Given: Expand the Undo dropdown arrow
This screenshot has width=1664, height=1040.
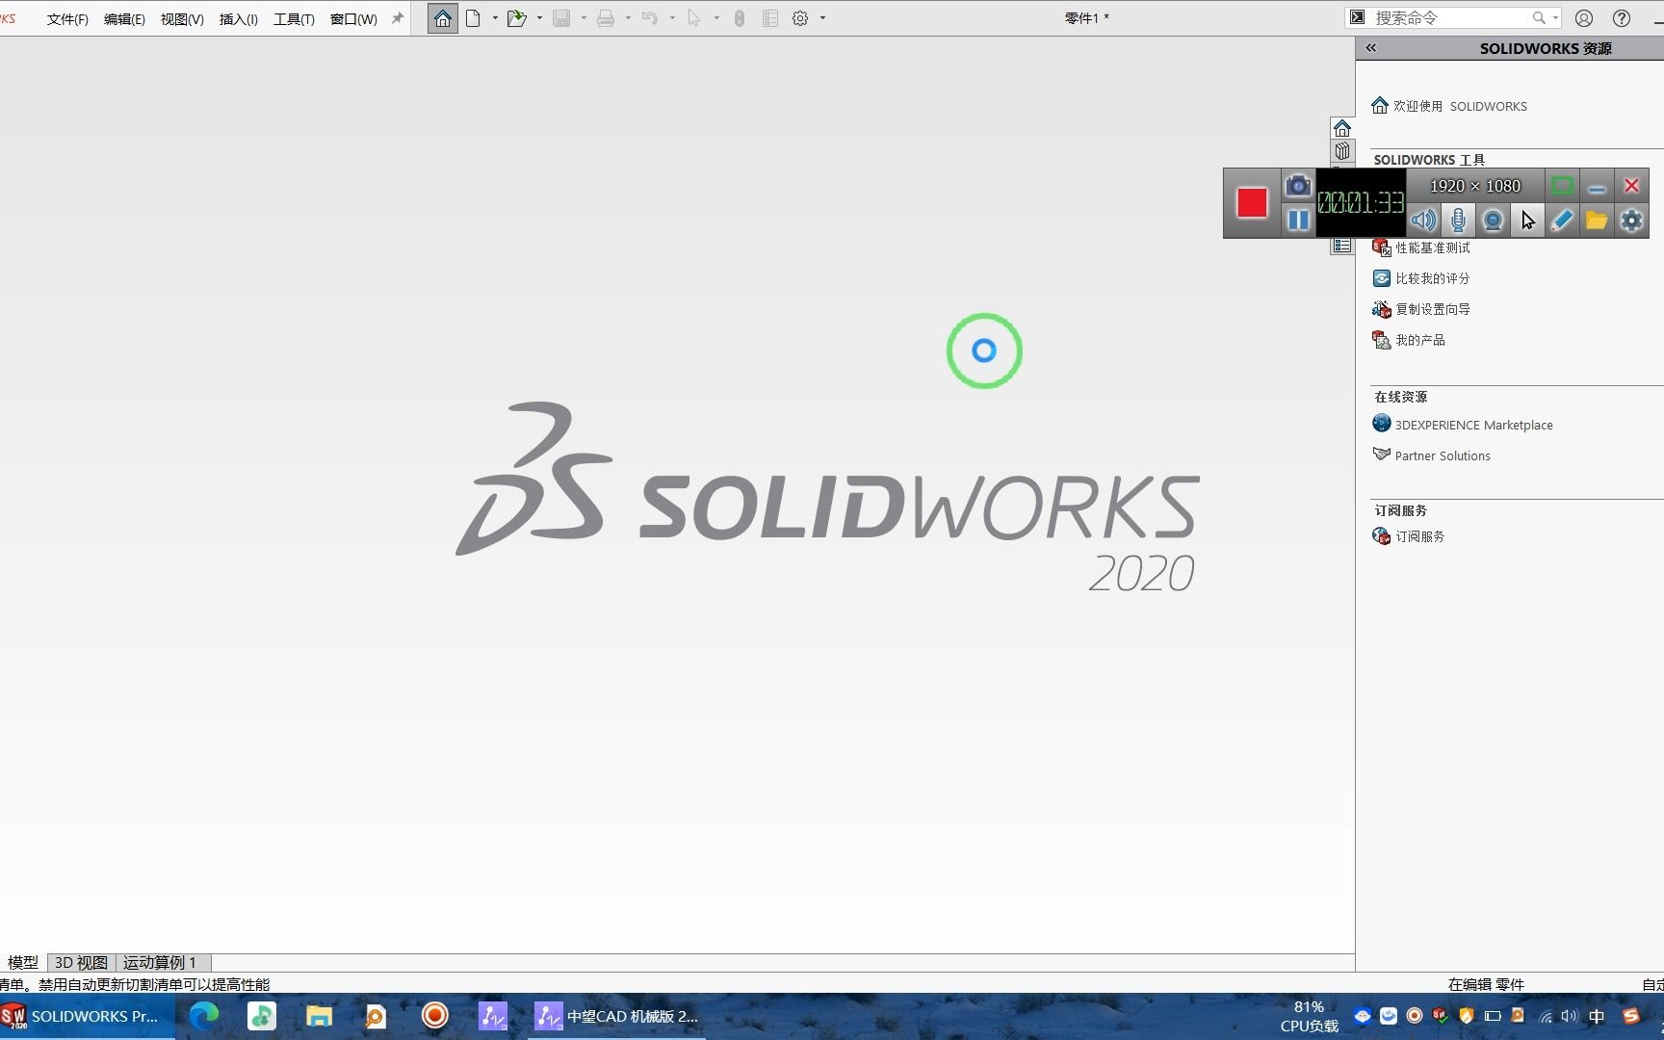Looking at the screenshot, I should [672, 18].
